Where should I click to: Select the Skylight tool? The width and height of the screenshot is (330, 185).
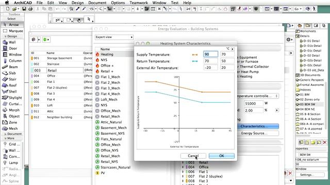(12, 98)
